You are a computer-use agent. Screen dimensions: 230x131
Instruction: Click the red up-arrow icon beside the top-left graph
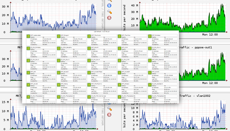click(109, 18)
